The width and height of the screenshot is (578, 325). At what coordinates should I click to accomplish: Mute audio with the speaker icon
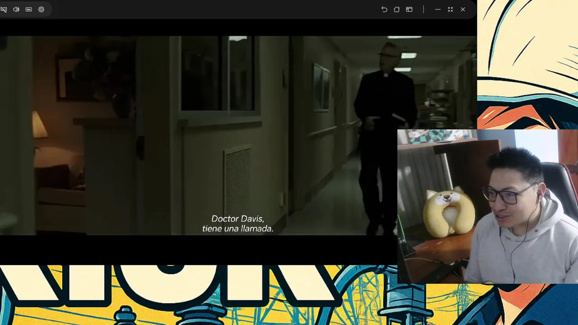(x=16, y=9)
